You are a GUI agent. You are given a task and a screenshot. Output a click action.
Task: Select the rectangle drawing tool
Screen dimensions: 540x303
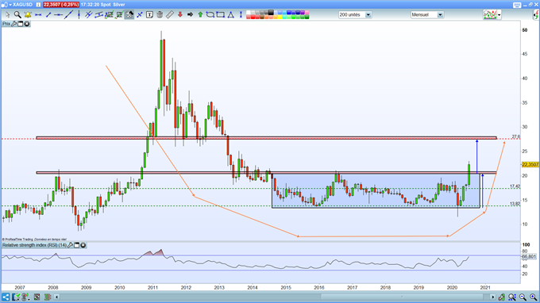click(x=221, y=15)
